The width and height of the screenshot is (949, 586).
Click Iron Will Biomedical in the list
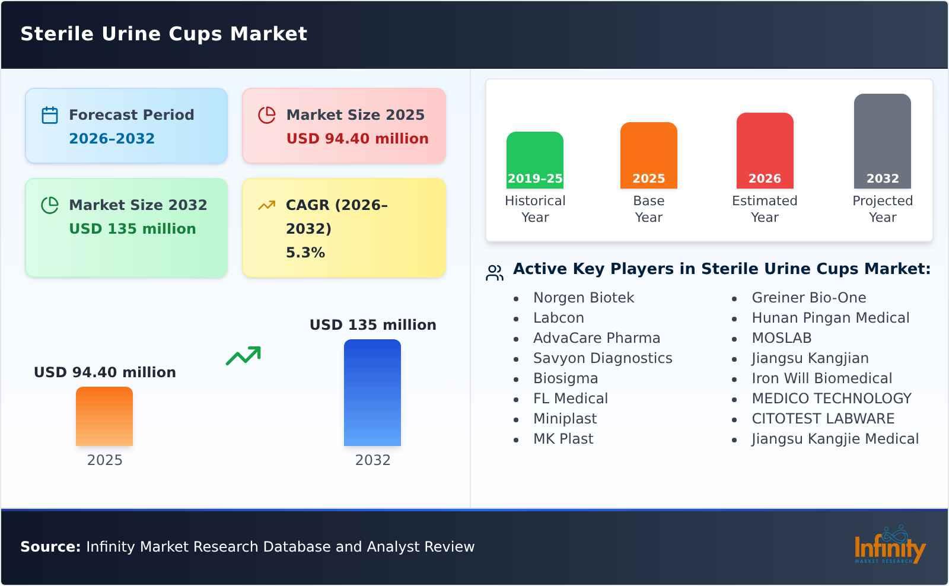click(x=822, y=378)
